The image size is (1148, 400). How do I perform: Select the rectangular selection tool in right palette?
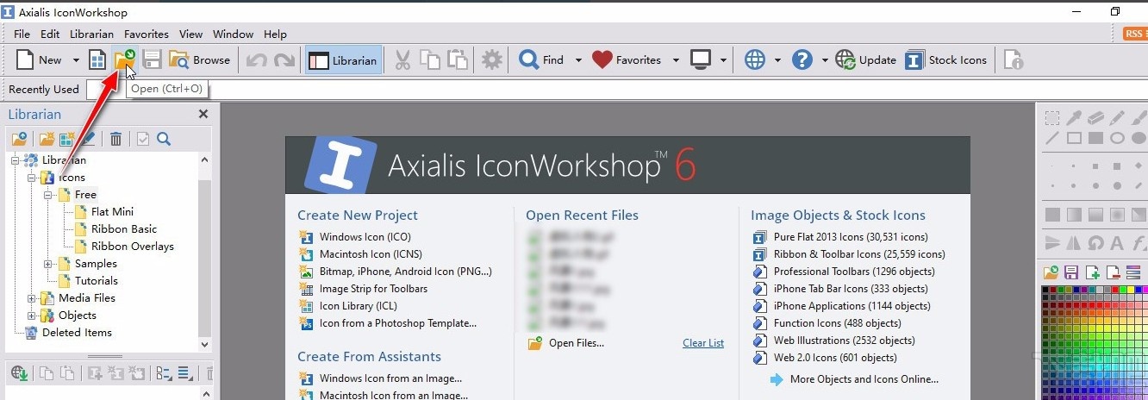click(x=1052, y=117)
